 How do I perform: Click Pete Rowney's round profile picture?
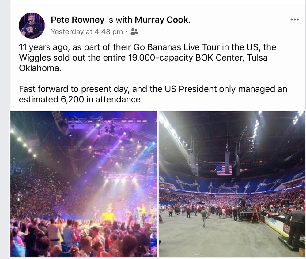pos(32,25)
